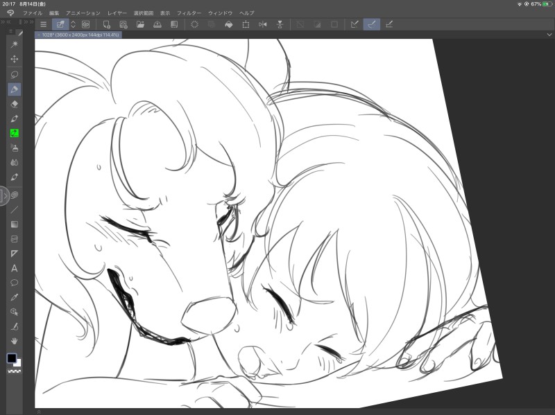This screenshot has height=415, width=555.
Task: Select the green highlighted brush tool
Action: 15,133
